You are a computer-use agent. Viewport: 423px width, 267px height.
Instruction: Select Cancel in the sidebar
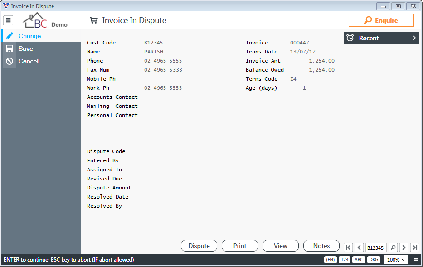41,61
